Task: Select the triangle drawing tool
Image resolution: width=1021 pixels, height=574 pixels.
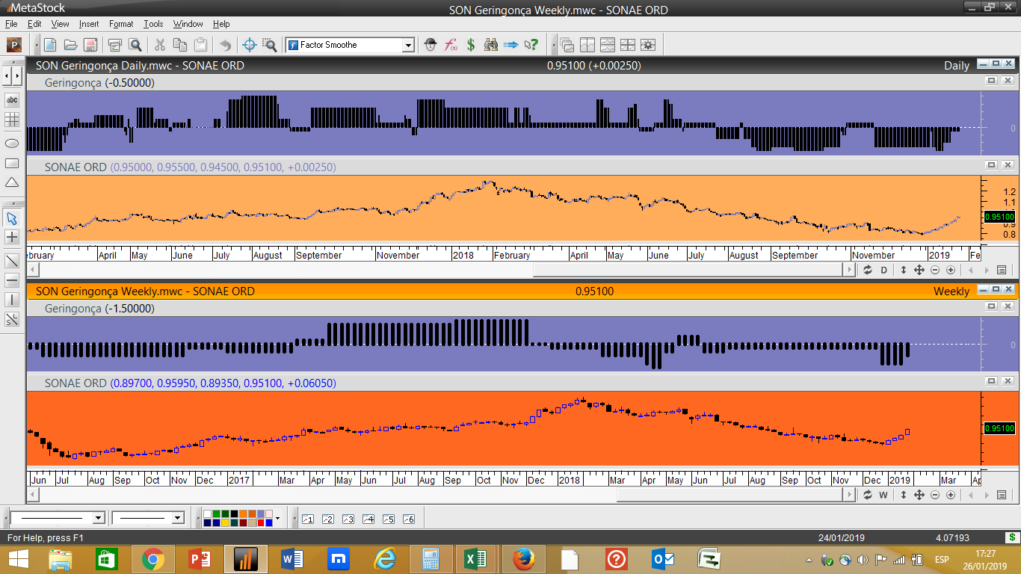Action: click(x=12, y=182)
